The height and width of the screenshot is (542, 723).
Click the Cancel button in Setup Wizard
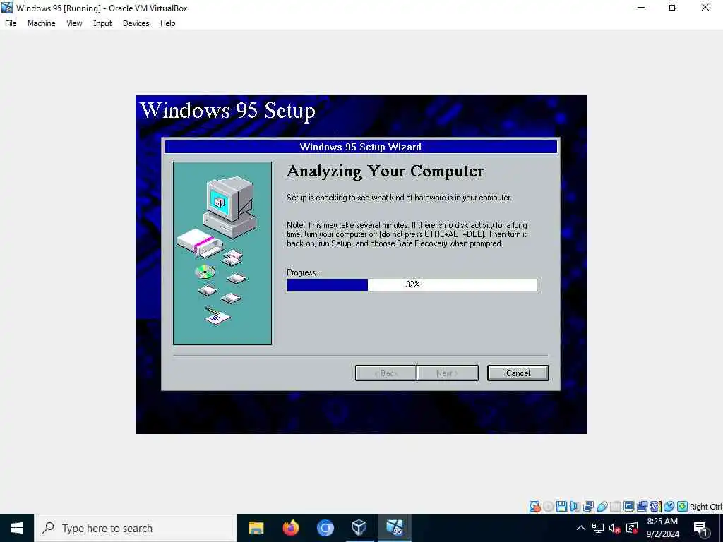(518, 373)
